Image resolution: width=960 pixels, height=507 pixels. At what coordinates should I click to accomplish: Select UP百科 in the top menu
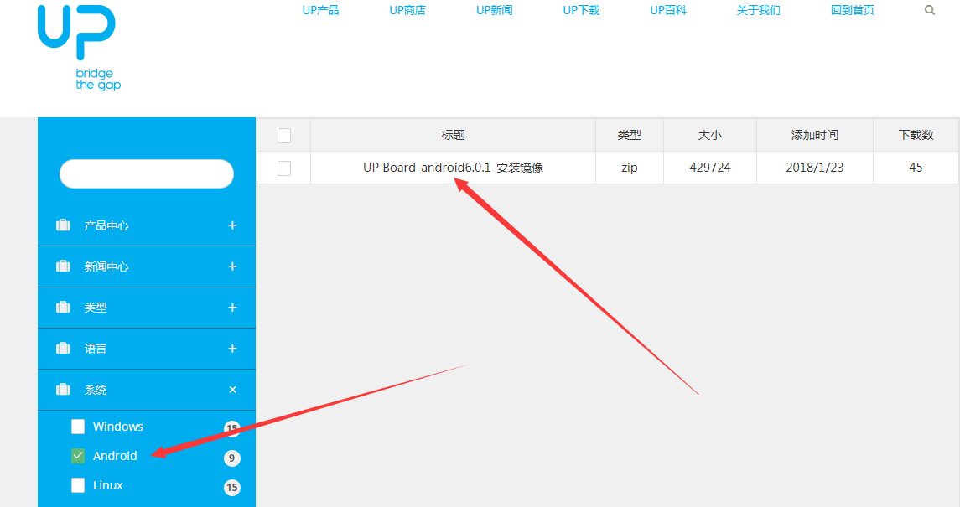tap(668, 10)
